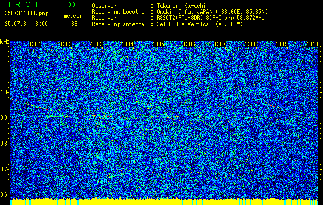Click the 1.1 frequency axis label

[x=5, y=67]
